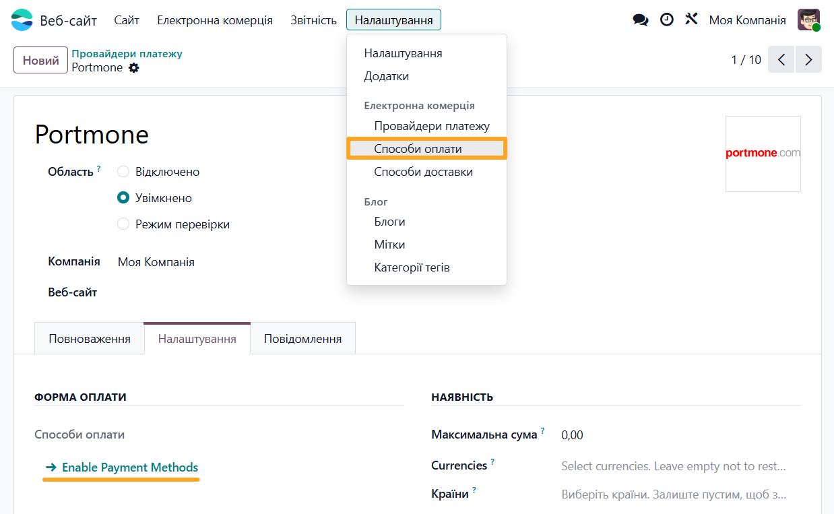The height and width of the screenshot is (514, 834).
Task: Click the Блог dropdown section header
Action: click(x=376, y=201)
